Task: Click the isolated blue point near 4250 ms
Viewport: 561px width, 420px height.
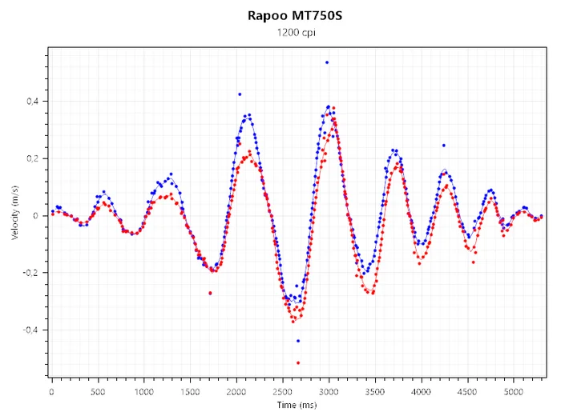Action: pos(444,146)
